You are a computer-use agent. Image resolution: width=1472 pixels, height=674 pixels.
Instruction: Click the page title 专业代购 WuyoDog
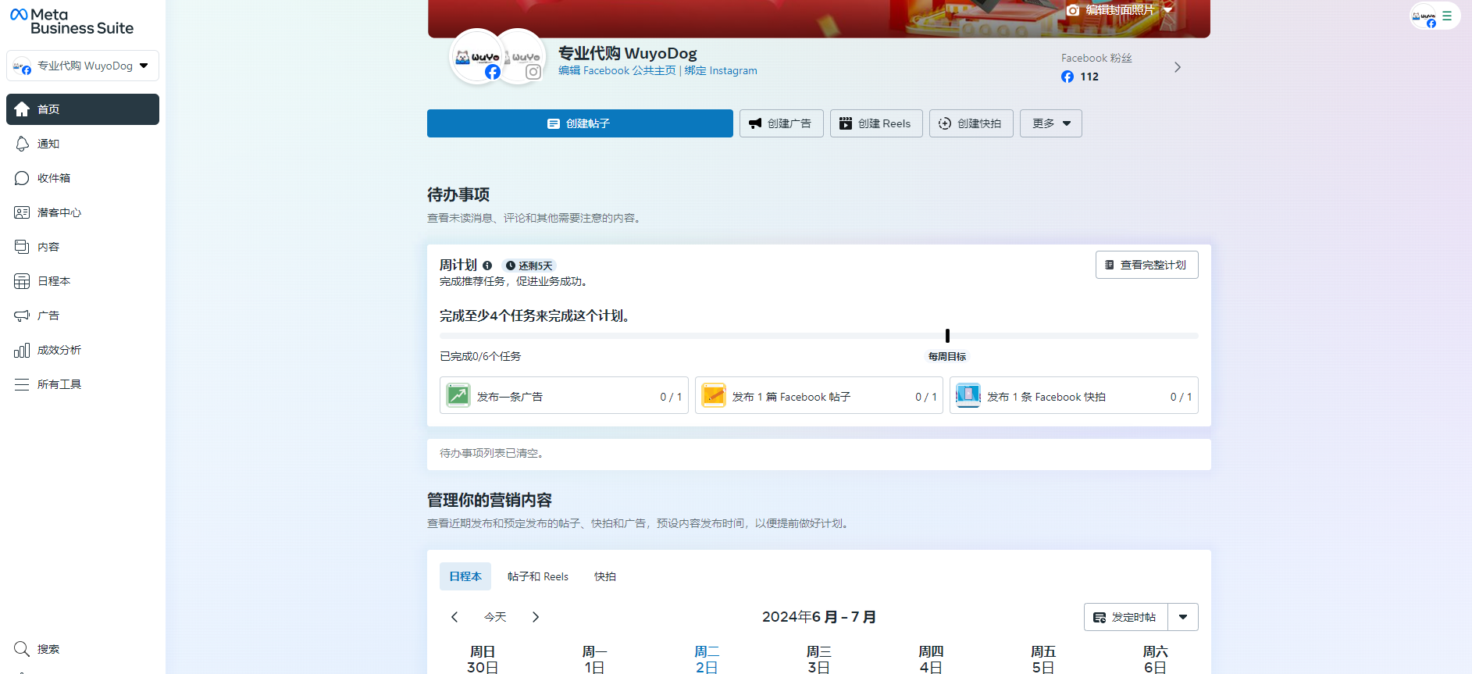[628, 53]
